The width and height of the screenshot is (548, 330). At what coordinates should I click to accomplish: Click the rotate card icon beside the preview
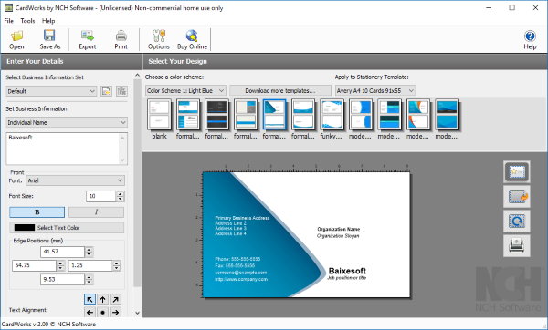point(517,222)
